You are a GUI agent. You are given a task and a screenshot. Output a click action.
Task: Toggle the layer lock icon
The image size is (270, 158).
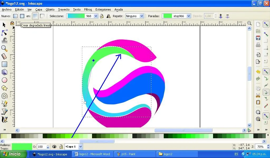tap(61, 147)
